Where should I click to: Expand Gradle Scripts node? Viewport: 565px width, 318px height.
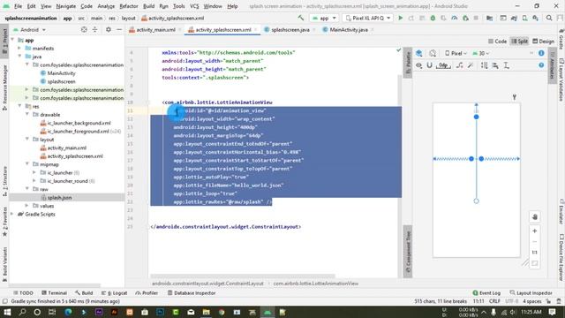12,214
